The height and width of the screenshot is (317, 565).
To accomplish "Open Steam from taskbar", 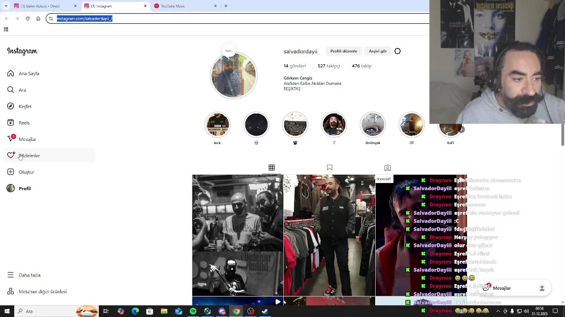I will click(265, 311).
